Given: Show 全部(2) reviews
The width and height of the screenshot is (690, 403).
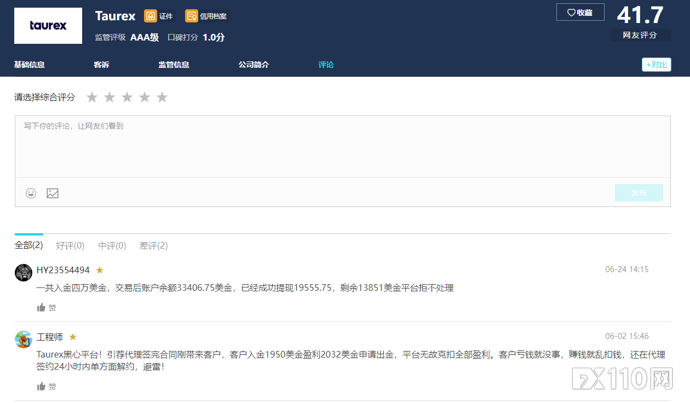Looking at the screenshot, I should [28, 245].
